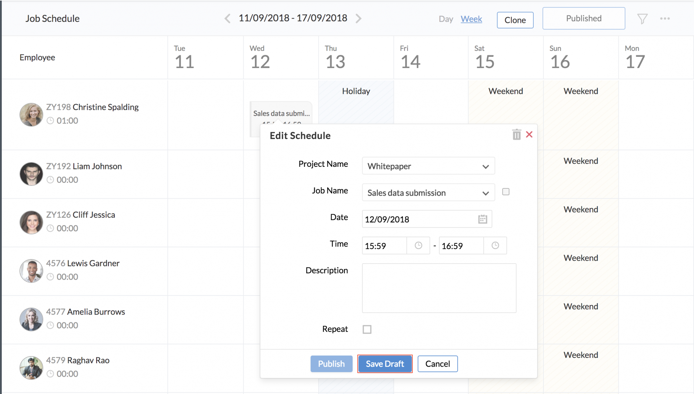Close the Edit Schedule dialog with red X

529,135
